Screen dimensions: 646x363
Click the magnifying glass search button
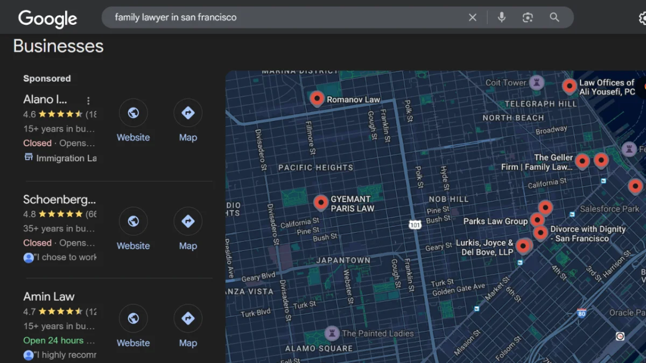(x=554, y=17)
